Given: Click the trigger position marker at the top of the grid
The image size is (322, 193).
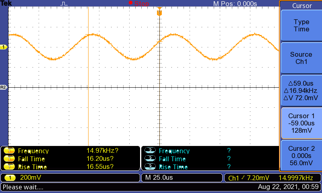Looking at the screenshot, I should coord(159,12).
